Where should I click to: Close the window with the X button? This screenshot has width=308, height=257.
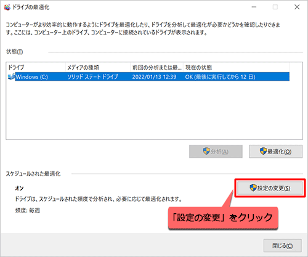(x=297, y=7)
